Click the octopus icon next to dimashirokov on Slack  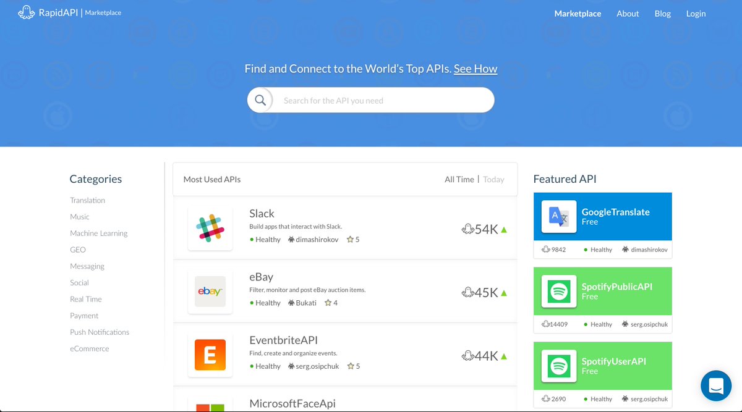[x=291, y=239]
